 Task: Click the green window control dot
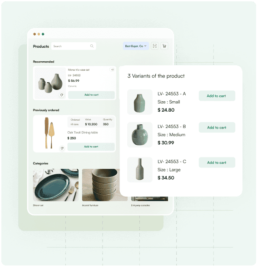(43, 34)
